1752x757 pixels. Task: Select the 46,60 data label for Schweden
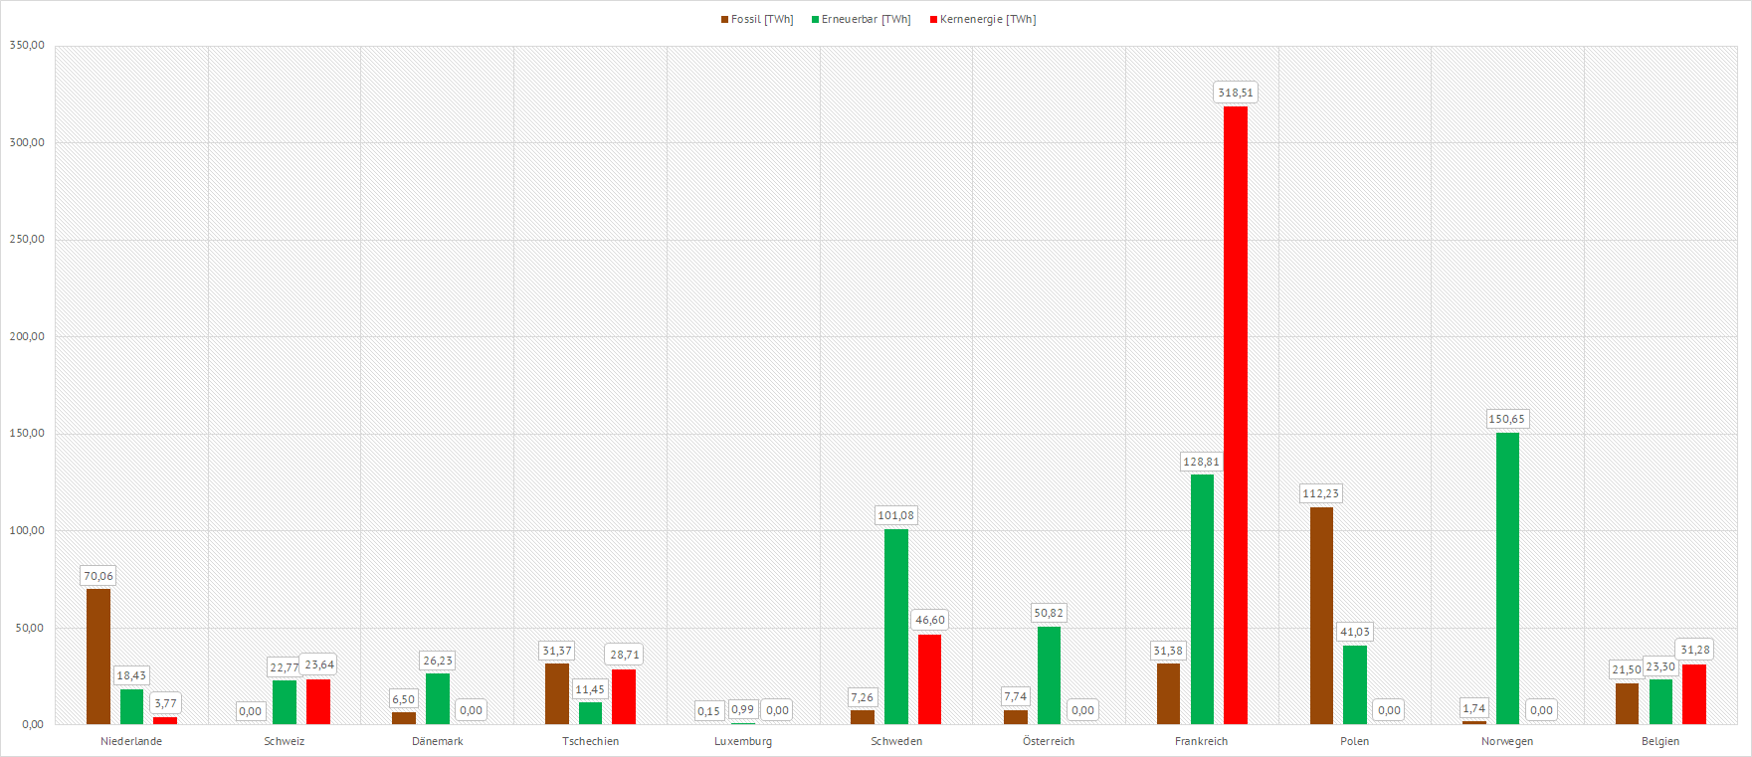point(930,620)
